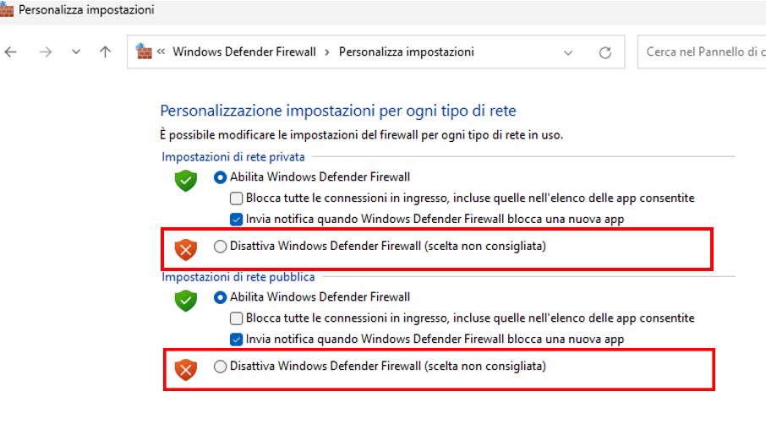Click the red shield icon under rete pubblica
The image size is (766, 424).
pyautogui.click(x=185, y=369)
